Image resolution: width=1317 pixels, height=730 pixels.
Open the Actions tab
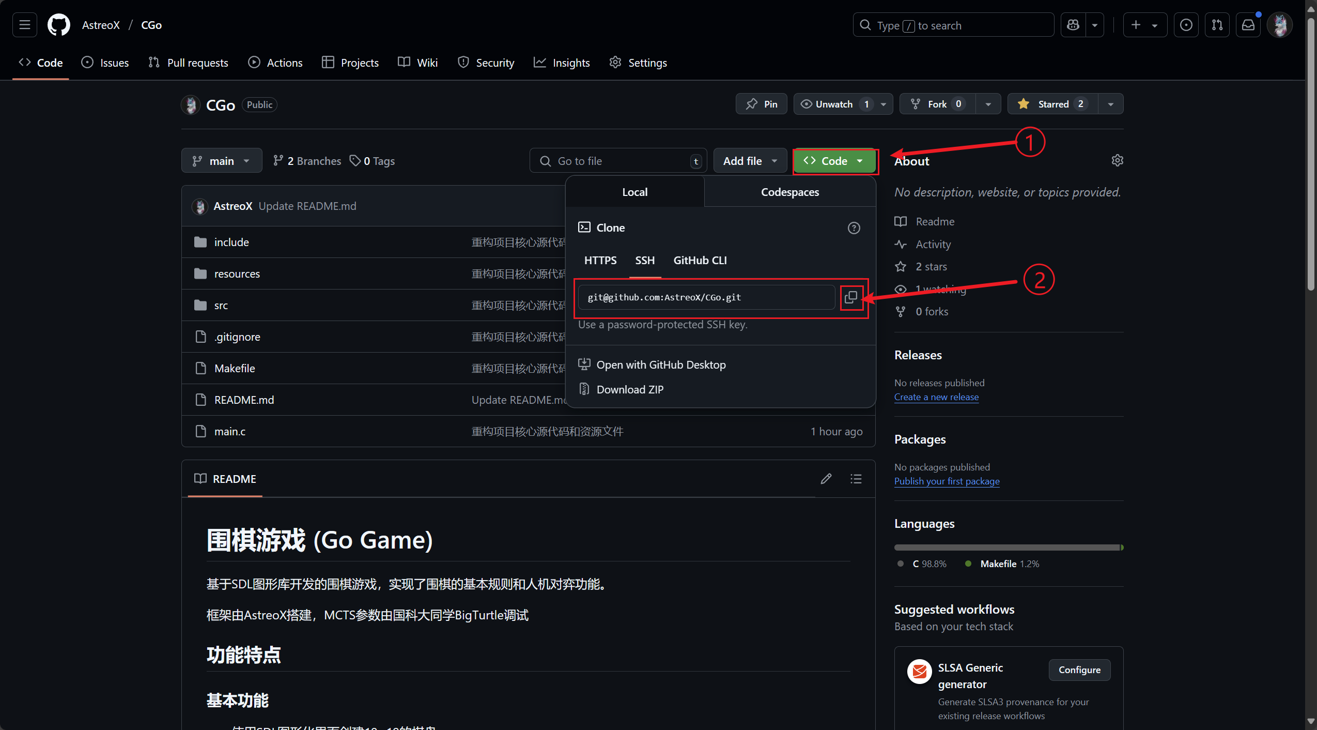(275, 63)
